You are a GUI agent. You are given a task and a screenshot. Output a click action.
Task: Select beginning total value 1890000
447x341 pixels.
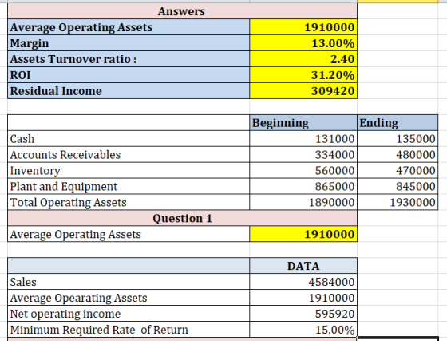tap(303, 202)
